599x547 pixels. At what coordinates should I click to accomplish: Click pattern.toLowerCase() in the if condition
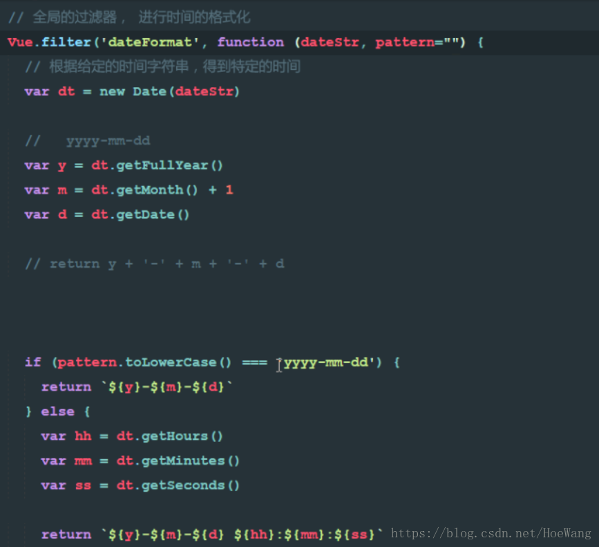pos(144,362)
